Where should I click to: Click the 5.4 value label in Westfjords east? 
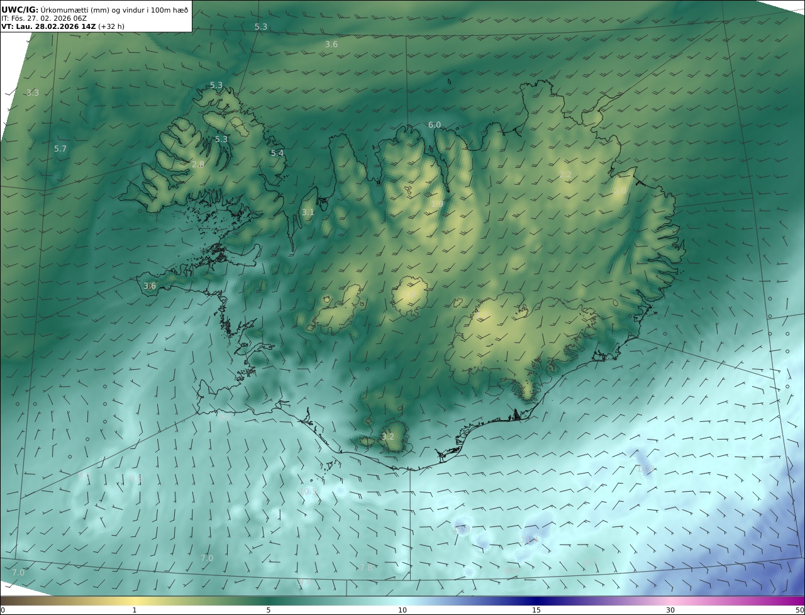click(x=277, y=153)
